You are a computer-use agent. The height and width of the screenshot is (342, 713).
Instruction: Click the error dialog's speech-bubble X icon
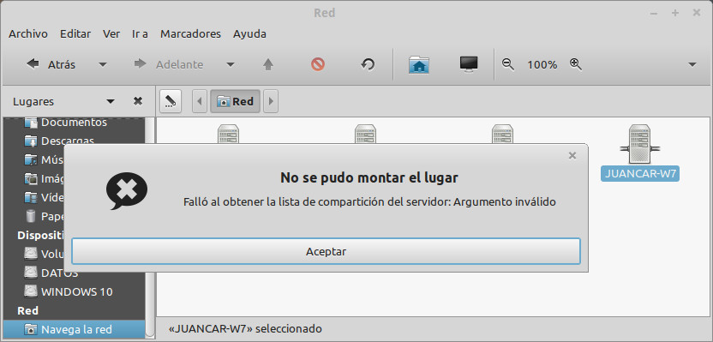(x=127, y=190)
